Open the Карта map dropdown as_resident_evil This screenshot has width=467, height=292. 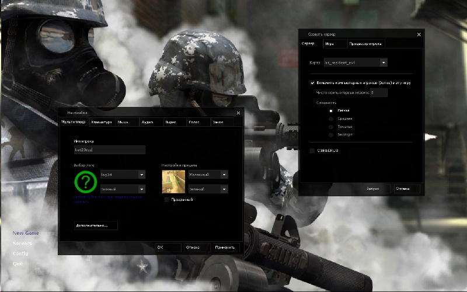(x=356, y=62)
